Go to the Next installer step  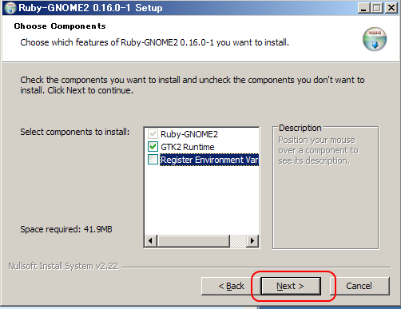tap(291, 286)
